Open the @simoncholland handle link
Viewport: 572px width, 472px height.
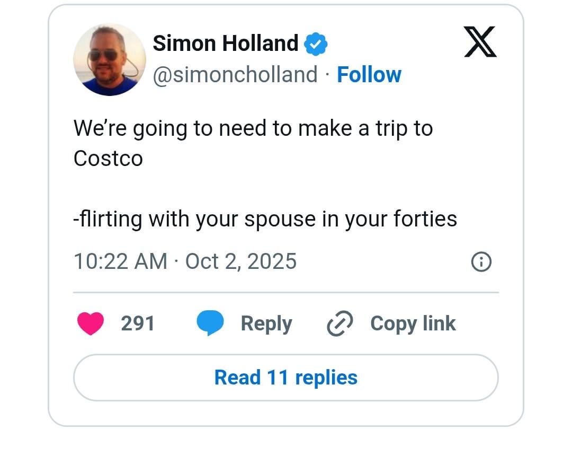pyautogui.click(x=235, y=75)
